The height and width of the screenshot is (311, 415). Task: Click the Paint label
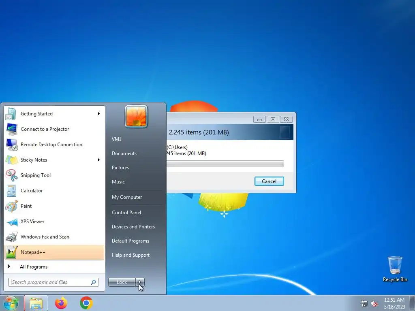point(26,206)
